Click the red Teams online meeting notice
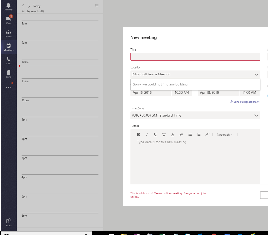The width and height of the screenshot is (268, 235). 168,195
